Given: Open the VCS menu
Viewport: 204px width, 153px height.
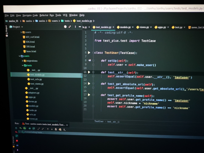Looking at the screenshot, I should (x=65, y=15).
